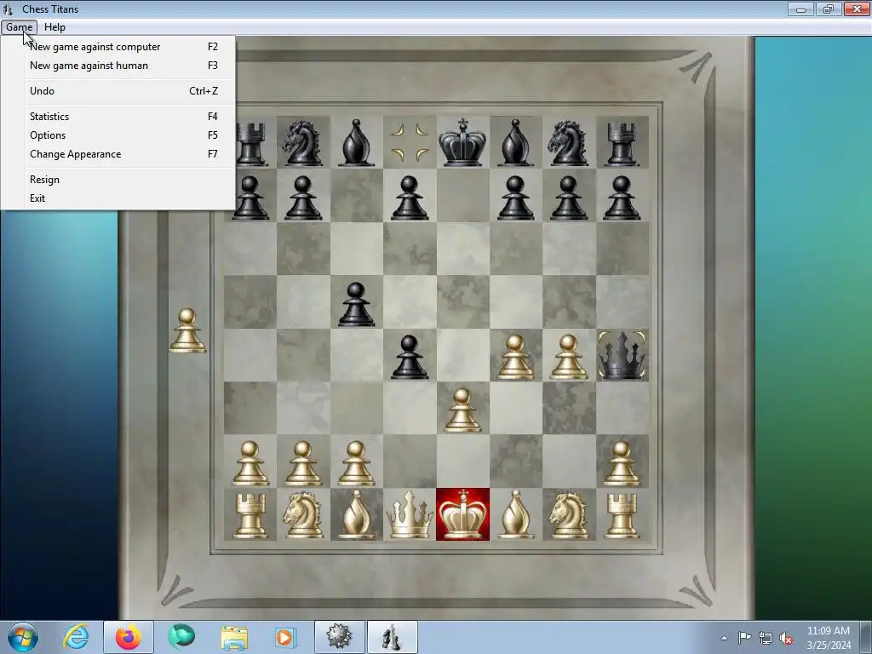This screenshot has height=654, width=872.
Task: Select the white rook on a1
Action: [250, 515]
